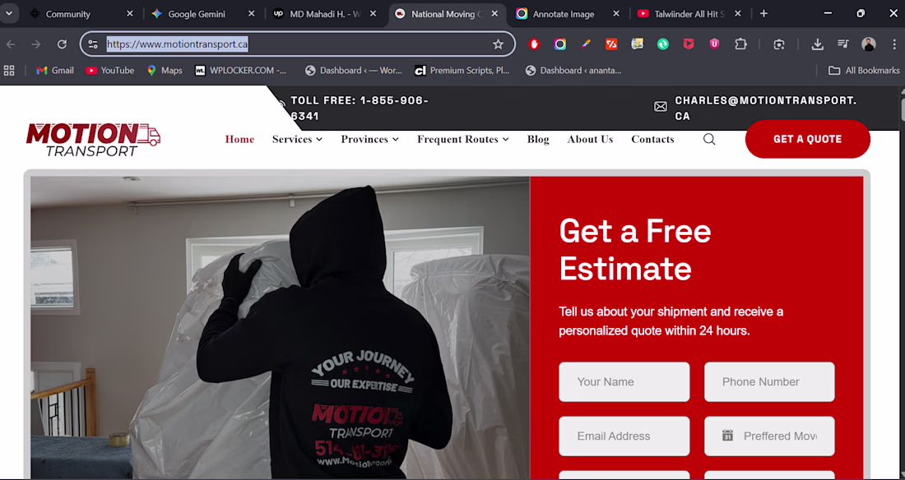The image size is (905, 480).
Task: Switch to the Annotate Image tab
Action: pyautogui.click(x=564, y=14)
